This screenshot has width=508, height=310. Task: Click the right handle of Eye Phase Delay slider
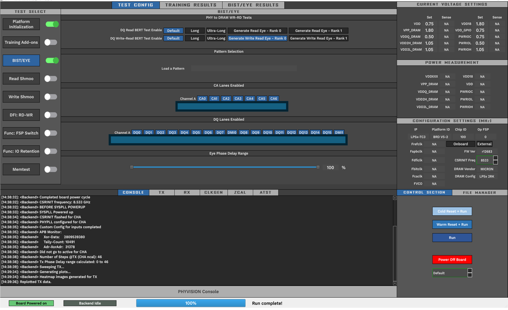point(318,167)
